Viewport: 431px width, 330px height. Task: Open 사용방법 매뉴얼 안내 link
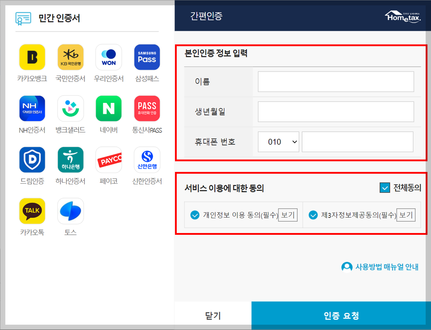click(387, 267)
